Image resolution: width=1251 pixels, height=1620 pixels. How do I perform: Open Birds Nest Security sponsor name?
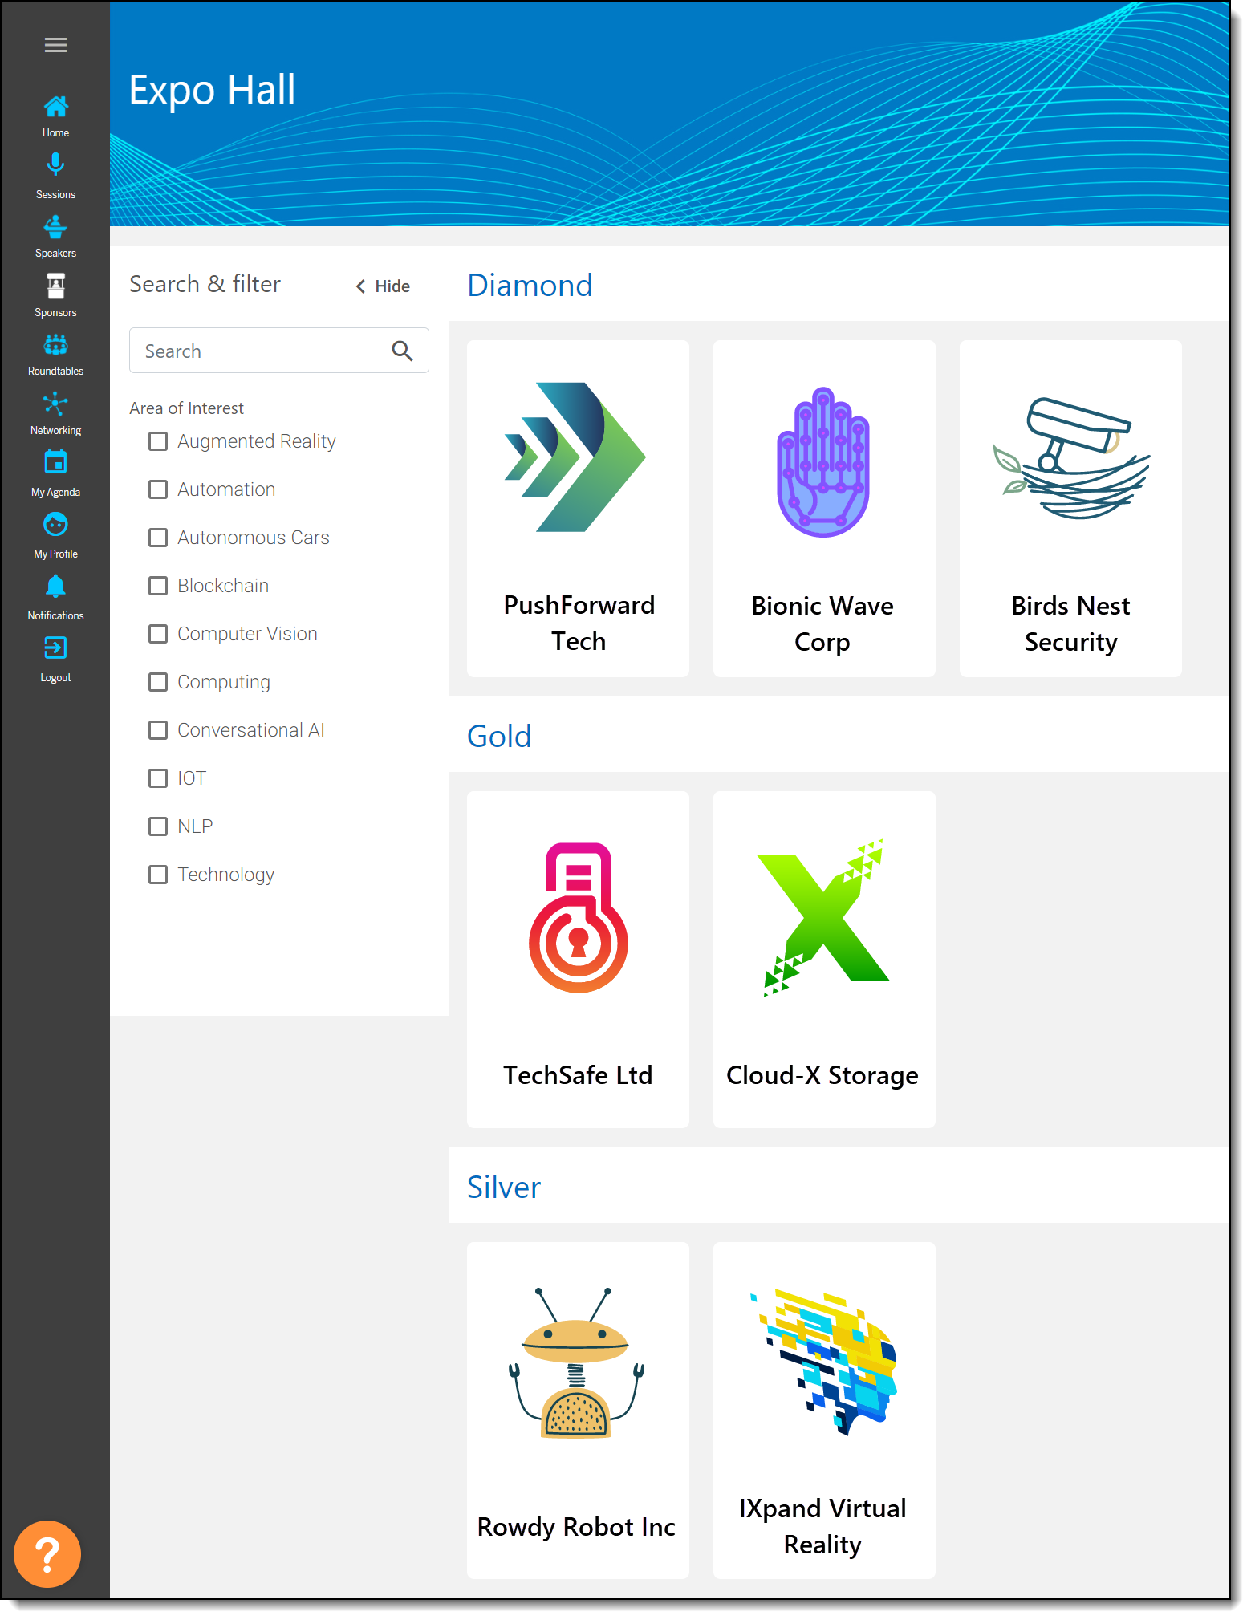1070,623
